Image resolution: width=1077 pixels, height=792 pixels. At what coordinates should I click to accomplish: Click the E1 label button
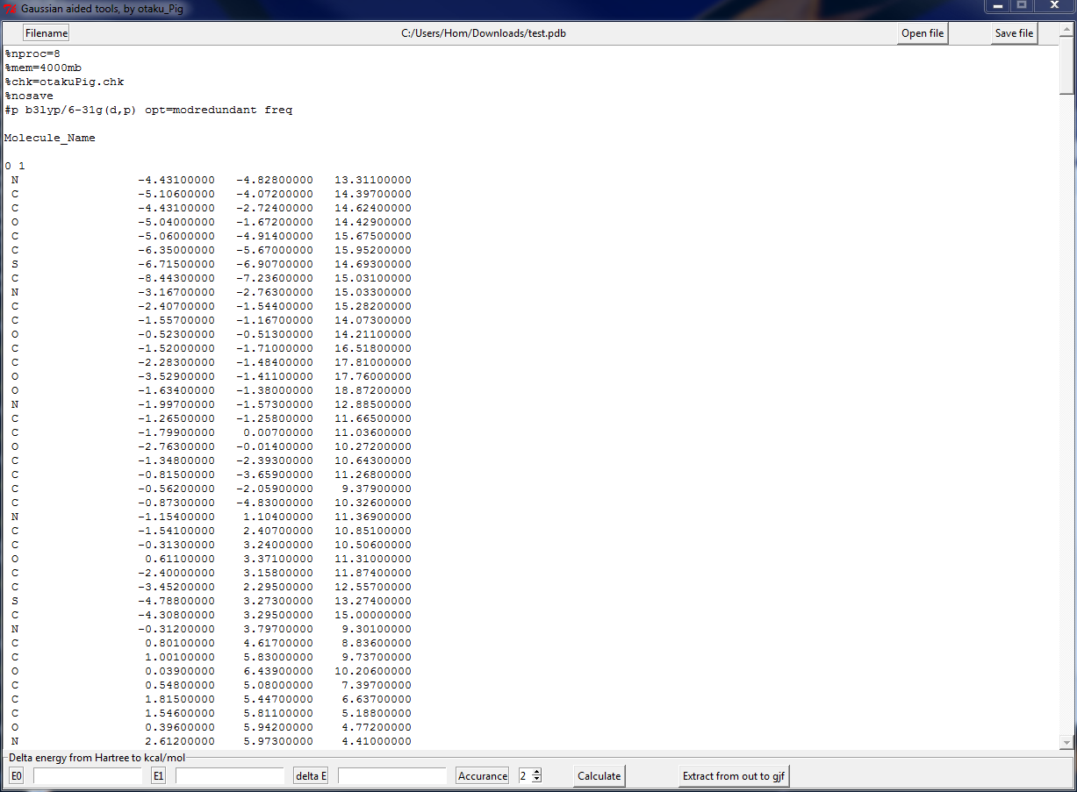159,775
